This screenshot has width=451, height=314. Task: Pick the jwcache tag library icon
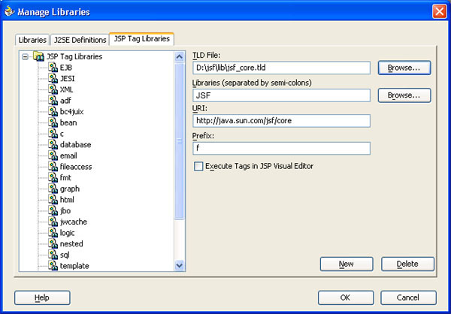tap(53, 222)
